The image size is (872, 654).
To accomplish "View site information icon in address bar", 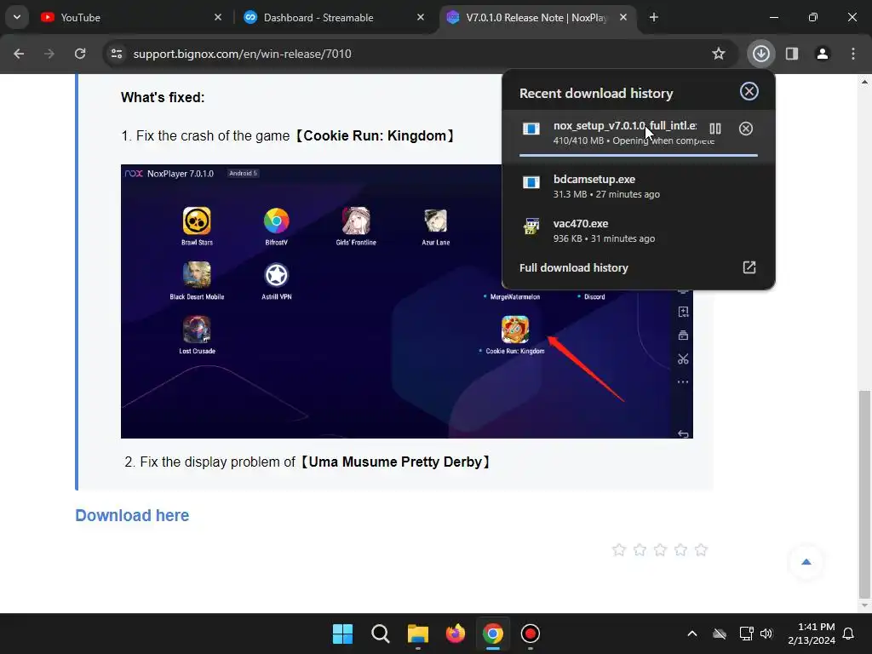I will click(117, 54).
